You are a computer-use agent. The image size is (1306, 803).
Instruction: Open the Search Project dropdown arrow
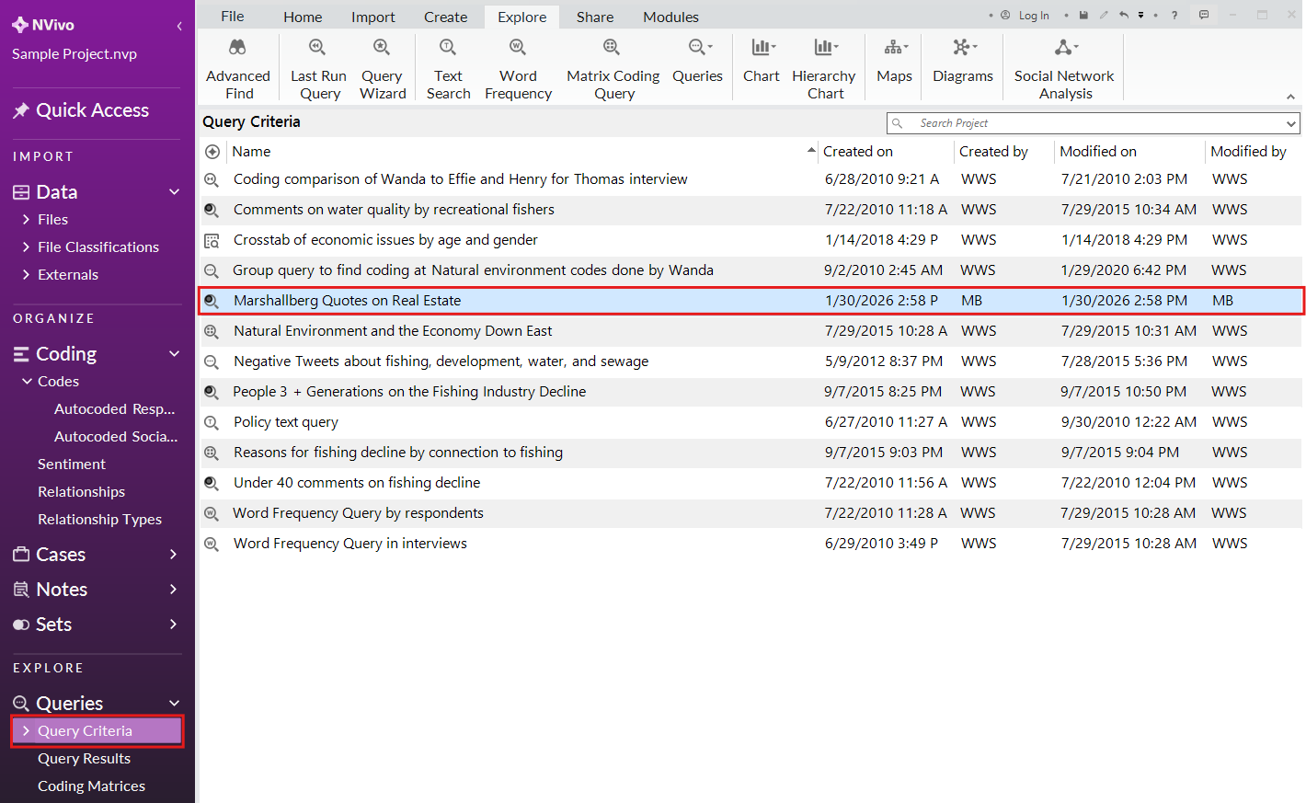point(1291,123)
